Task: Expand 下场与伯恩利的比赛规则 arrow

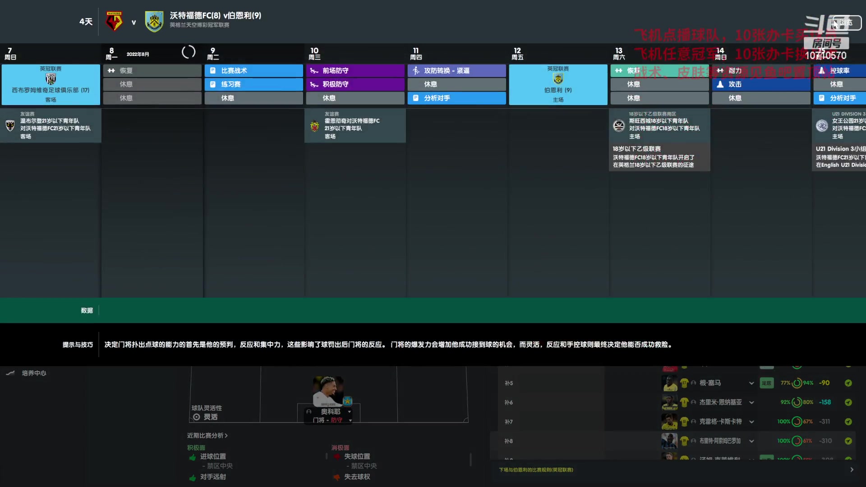Action: click(852, 469)
